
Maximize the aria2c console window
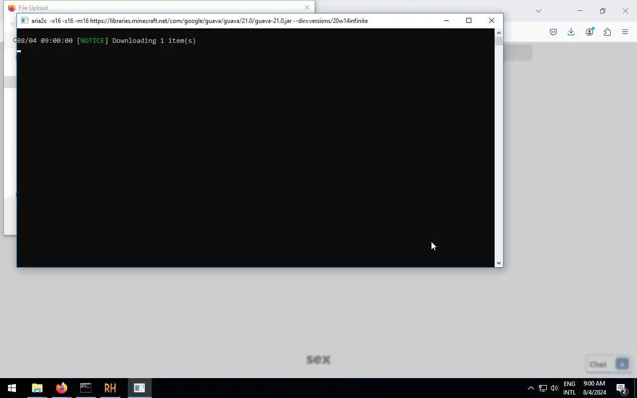[x=469, y=21]
